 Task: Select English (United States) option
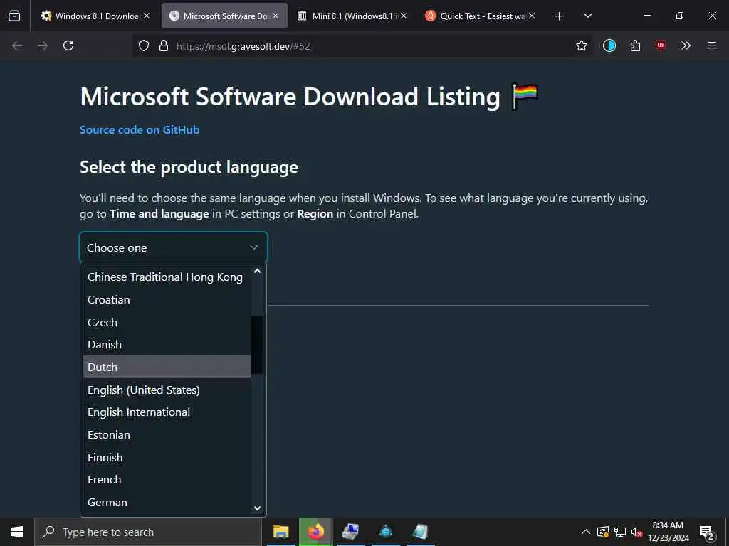(x=167, y=390)
